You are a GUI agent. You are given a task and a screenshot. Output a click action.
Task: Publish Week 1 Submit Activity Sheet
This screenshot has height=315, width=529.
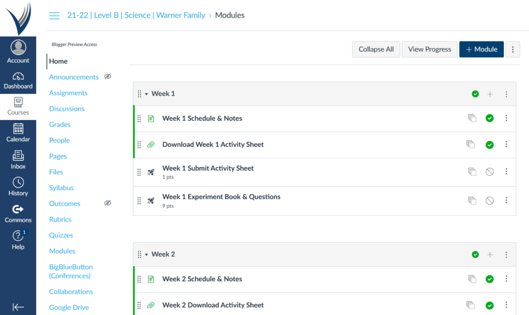coord(490,172)
